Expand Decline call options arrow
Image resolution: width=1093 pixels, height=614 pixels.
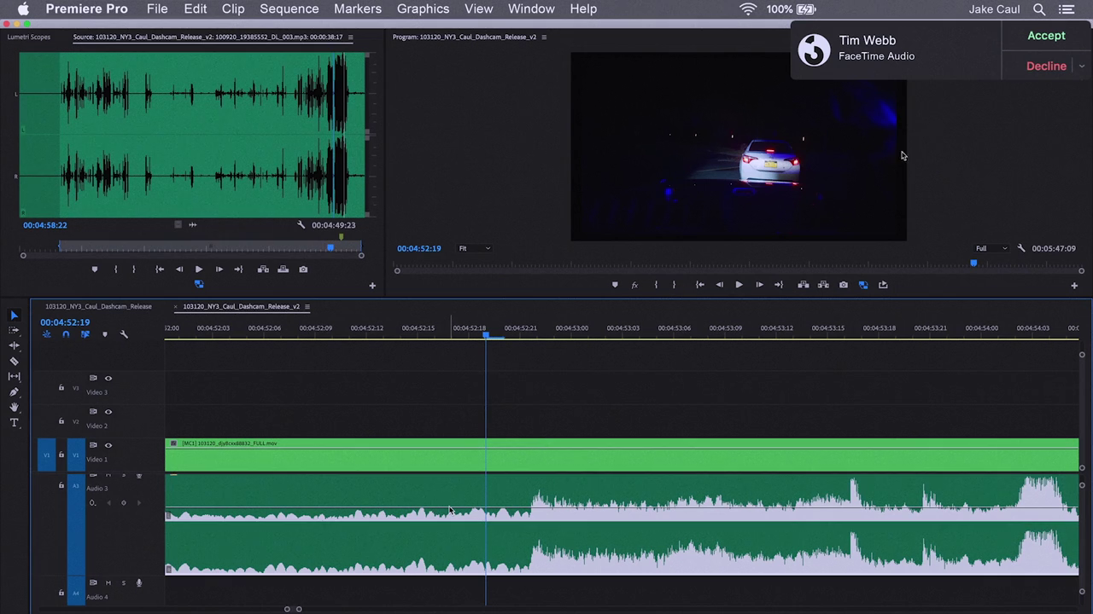(1082, 66)
